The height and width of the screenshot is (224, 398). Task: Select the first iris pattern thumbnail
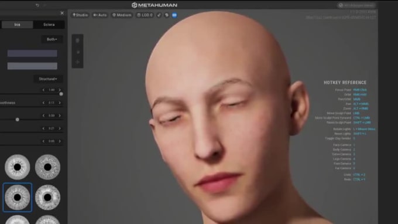[17, 167]
